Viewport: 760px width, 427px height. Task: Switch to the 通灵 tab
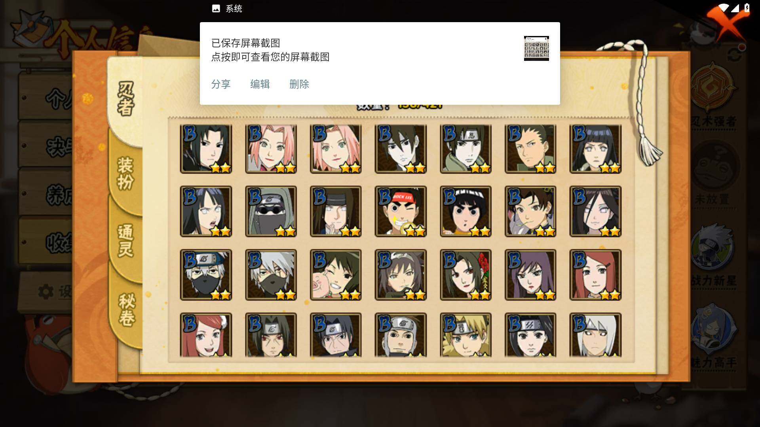pyautogui.click(x=126, y=241)
